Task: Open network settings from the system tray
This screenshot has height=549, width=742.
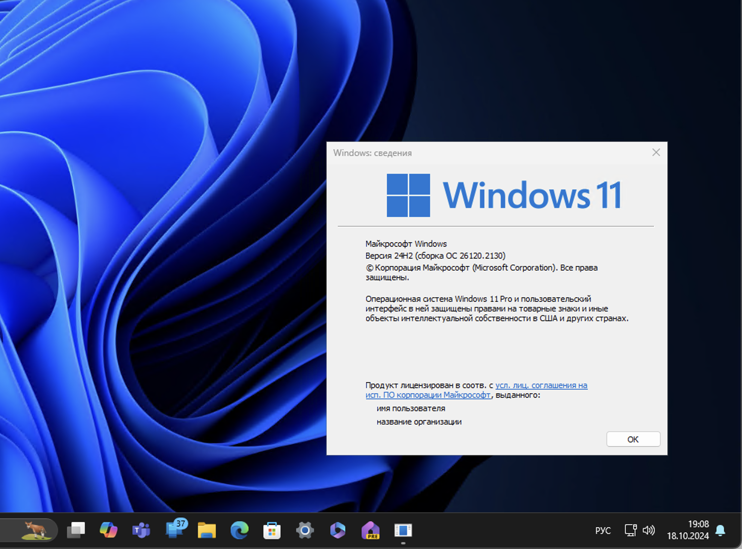Action: 630,530
